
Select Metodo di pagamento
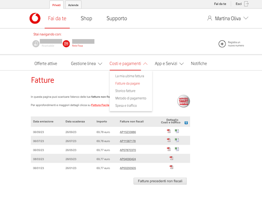point(131,98)
